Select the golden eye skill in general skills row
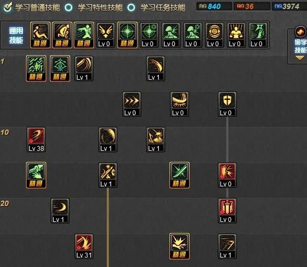This screenshot has width=307, height=267. [215, 35]
